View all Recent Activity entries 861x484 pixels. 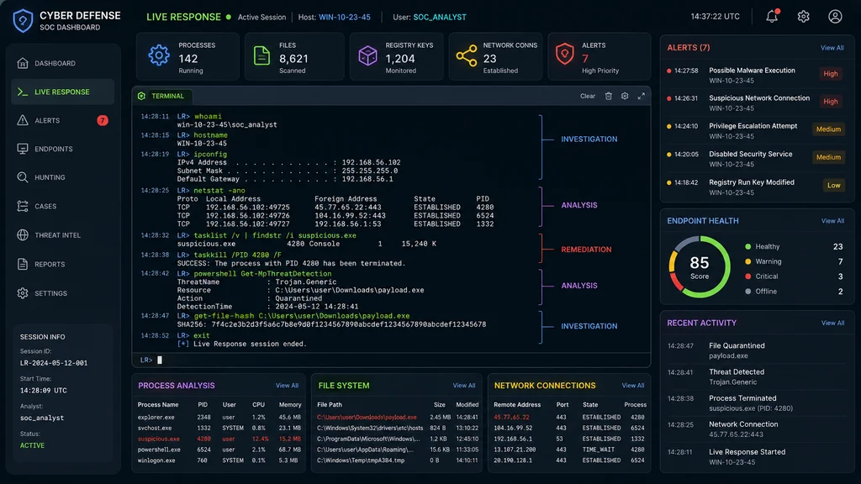coord(832,323)
